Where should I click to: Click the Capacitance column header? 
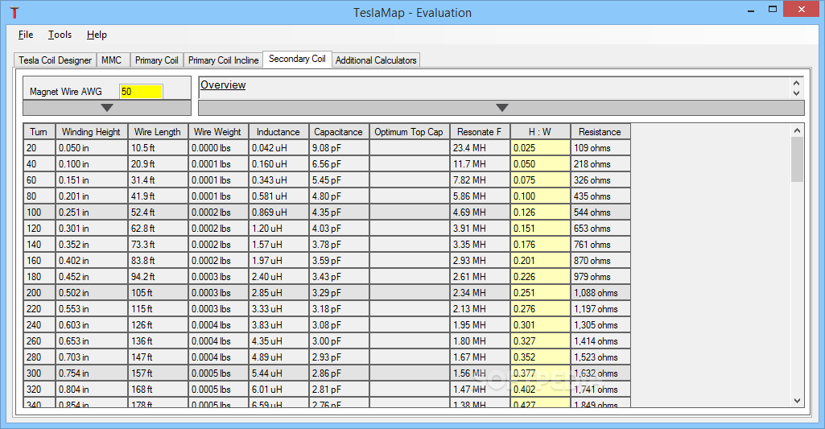(x=339, y=131)
